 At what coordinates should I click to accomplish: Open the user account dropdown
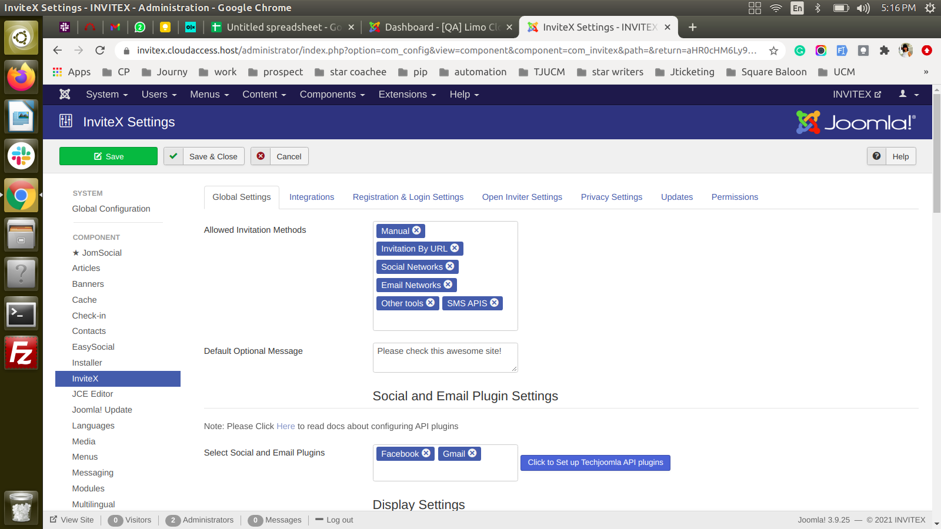908,94
